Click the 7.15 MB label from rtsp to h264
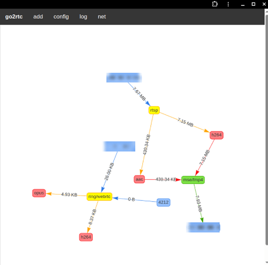Screen dimensions: 268x265 click(185, 122)
